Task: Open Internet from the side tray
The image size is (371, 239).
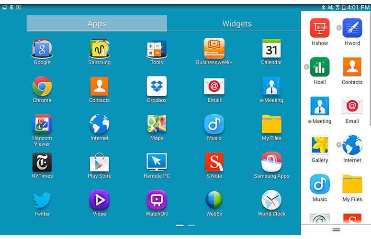Action: 352,145
